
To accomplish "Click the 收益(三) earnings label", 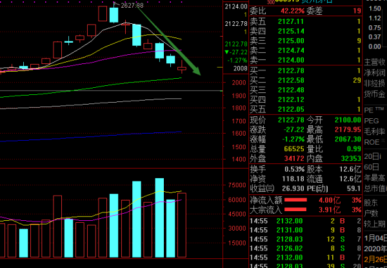I will pos(262,188).
